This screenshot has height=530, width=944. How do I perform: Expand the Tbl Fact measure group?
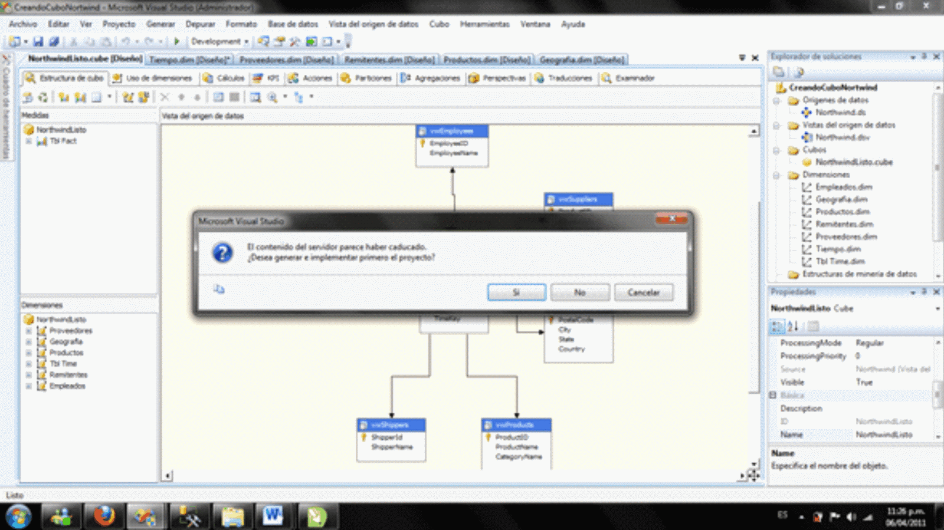point(28,141)
